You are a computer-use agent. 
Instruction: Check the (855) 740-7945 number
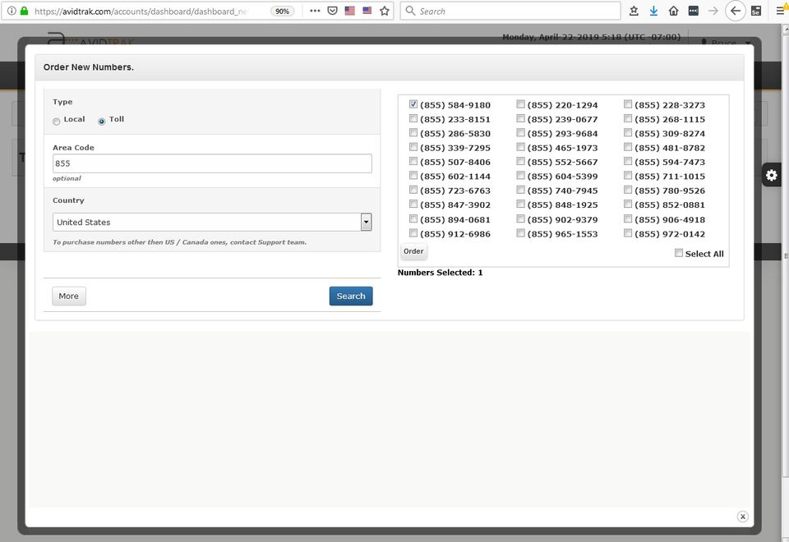tap(521, 190)
